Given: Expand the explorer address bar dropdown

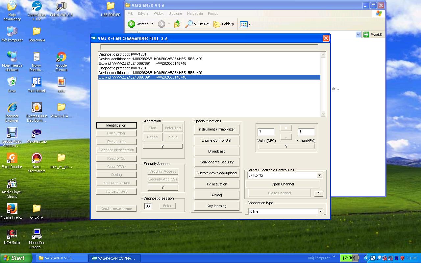Looking at the screenshot, I should coord(359,35).
